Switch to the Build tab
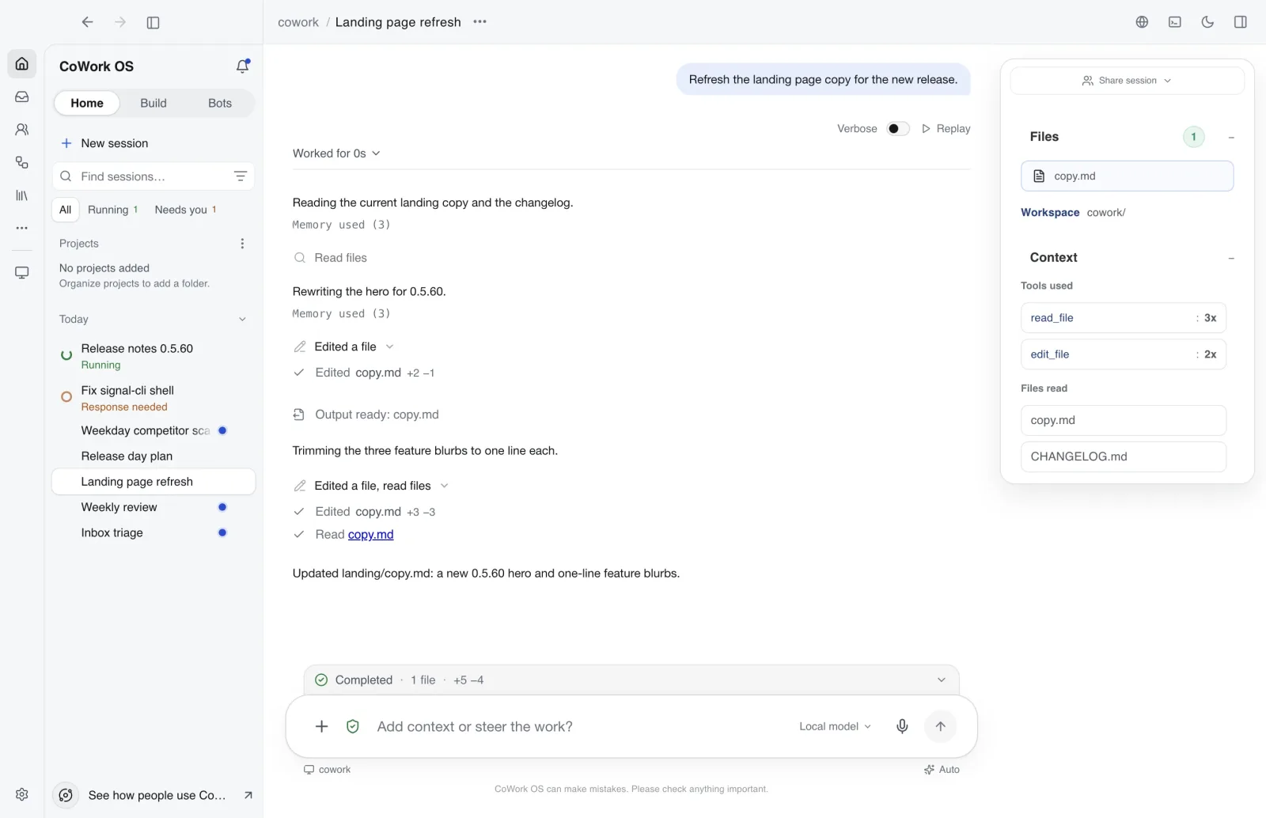 154,103
